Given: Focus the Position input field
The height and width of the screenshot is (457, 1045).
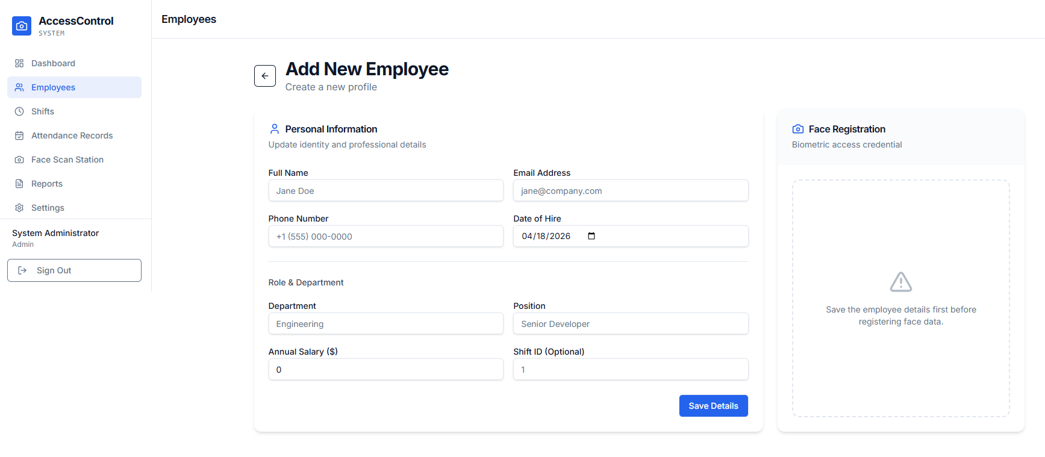Looking at the screenshot, I should (x=630, y=324).
